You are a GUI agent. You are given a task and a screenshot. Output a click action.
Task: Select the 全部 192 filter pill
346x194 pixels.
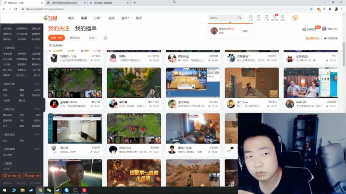click(57, 38)
